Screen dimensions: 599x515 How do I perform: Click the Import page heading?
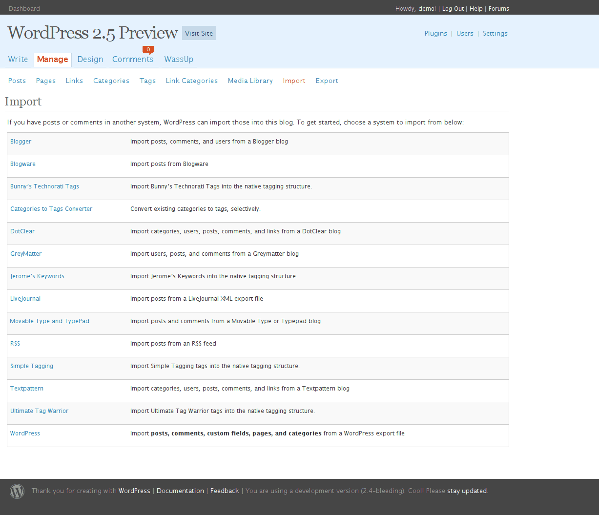(x=23, y=102)
